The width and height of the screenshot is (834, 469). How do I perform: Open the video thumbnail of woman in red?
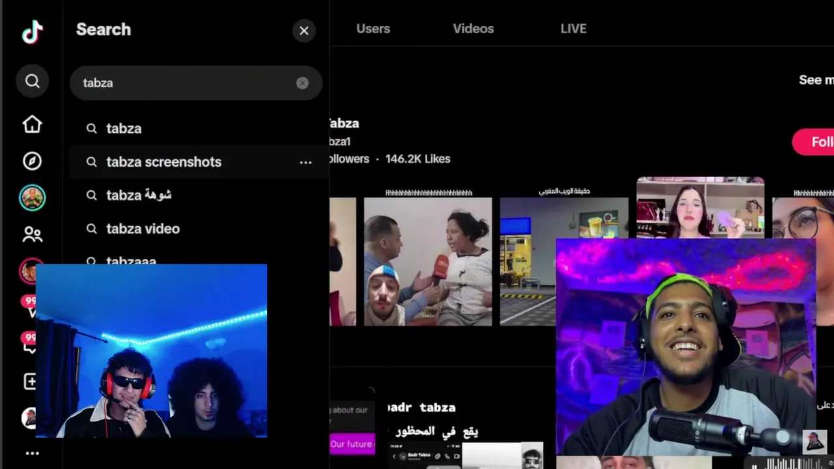[700, 208]
